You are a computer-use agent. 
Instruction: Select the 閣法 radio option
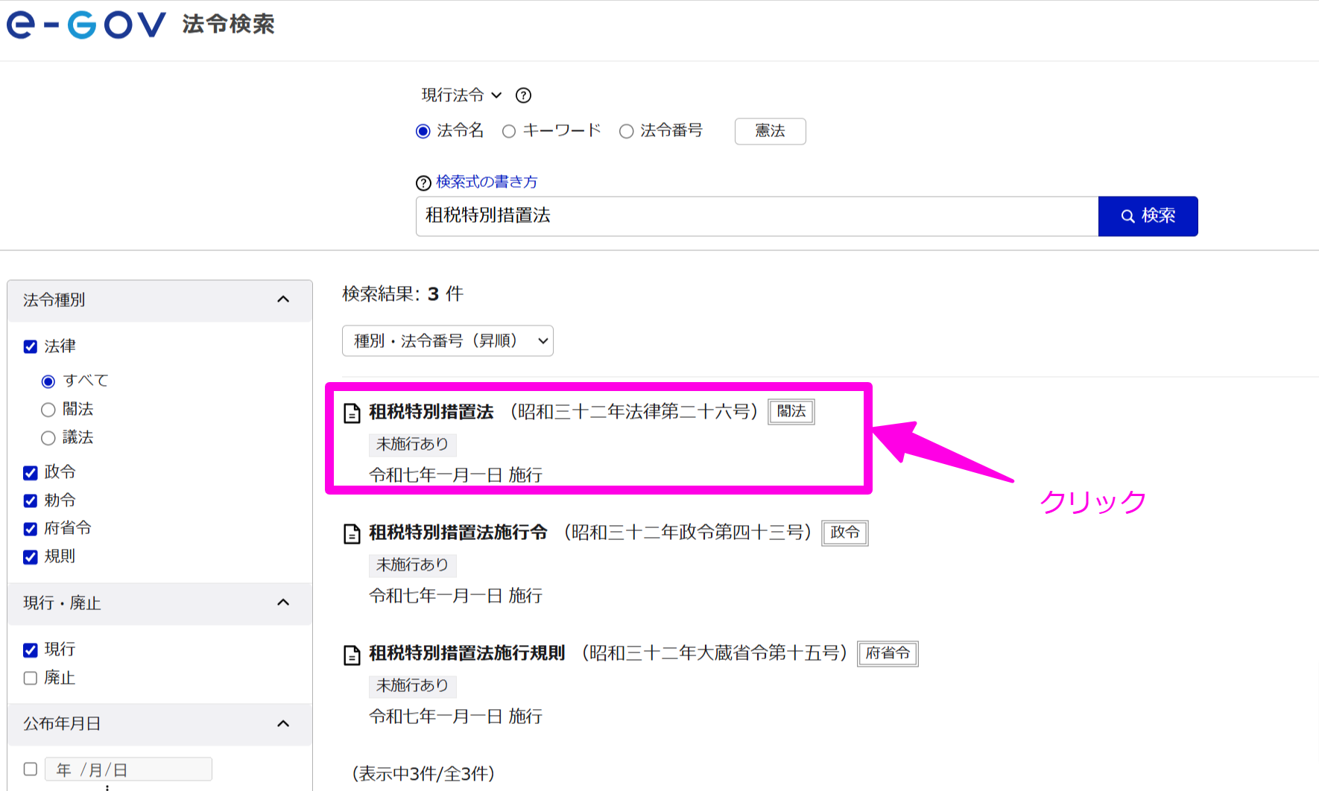click(x=48, y=410)
